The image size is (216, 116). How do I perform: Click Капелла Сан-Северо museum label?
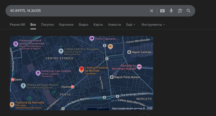click(x=56, y=71)
